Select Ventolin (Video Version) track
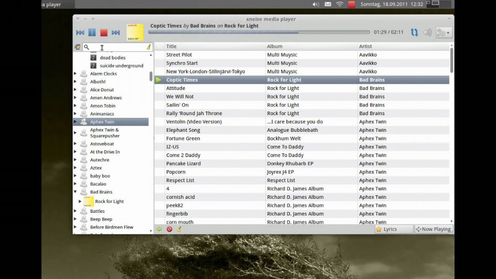Viewport: 496px width, 279px height. (302, 121)
